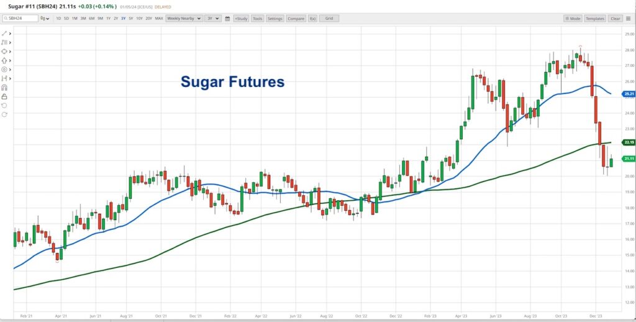636x322 pixels.
Task: Expand the text annotation submenu arrow
Action: (x=10, y=42)
